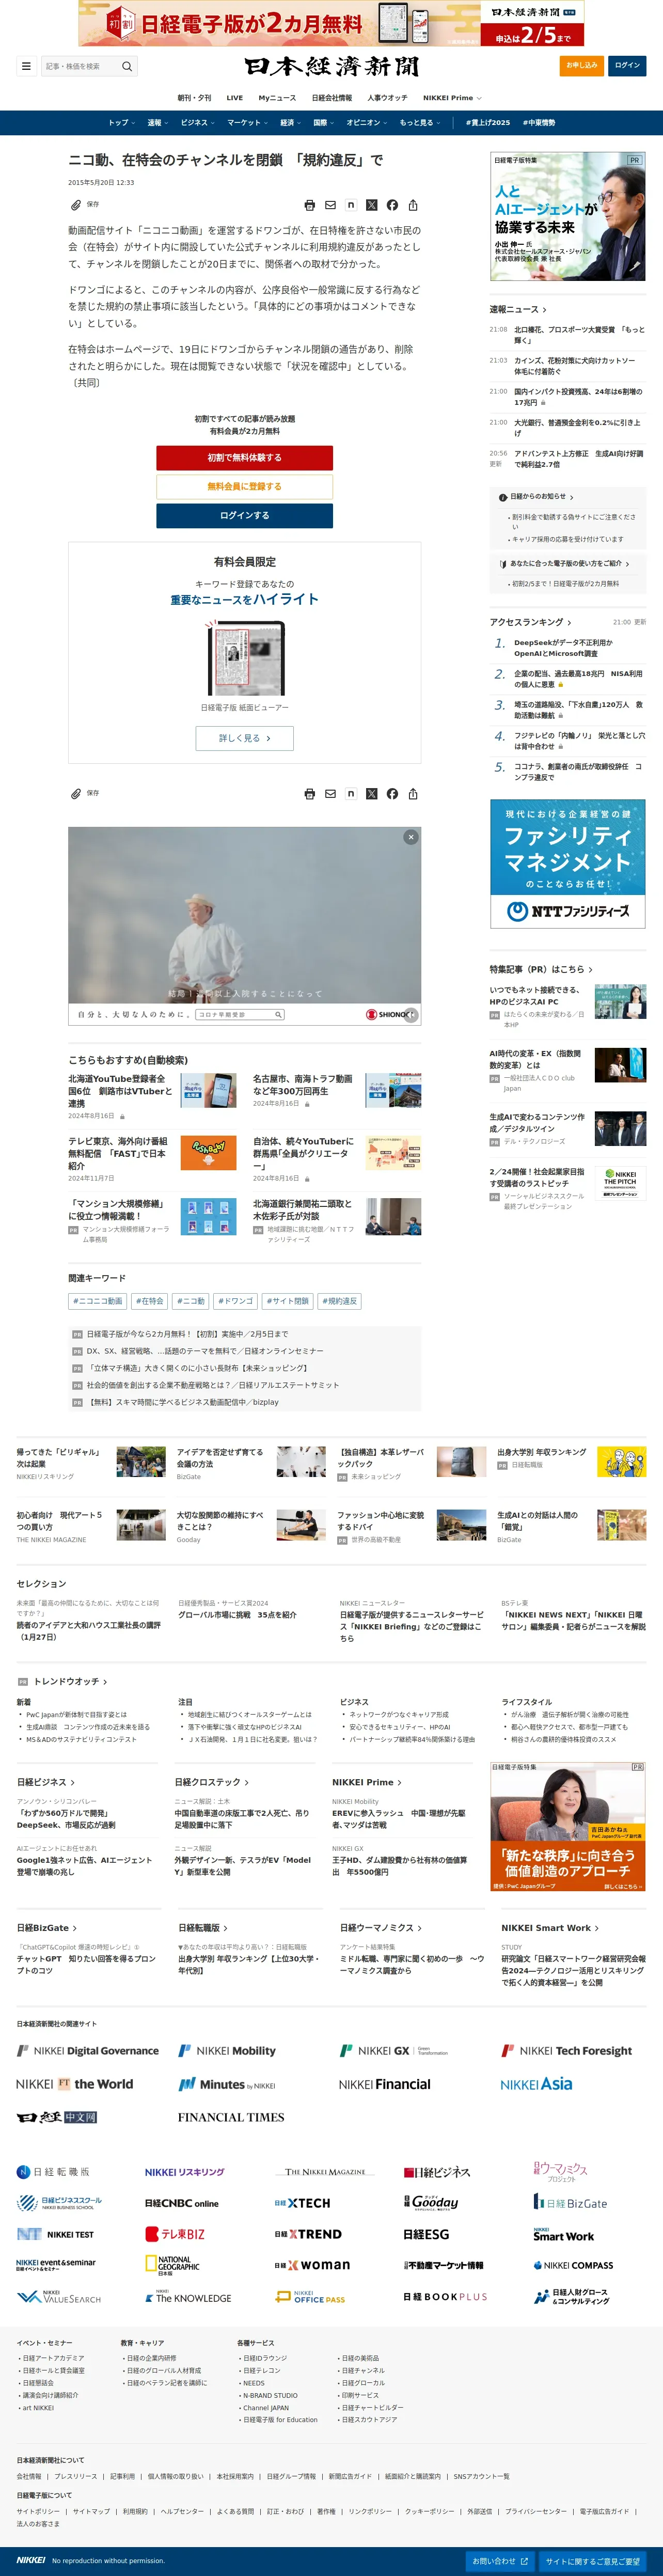Click the email share icon under article date
Image resolution: width=663 pixels, height=2576 pixels.
(330, 205)
